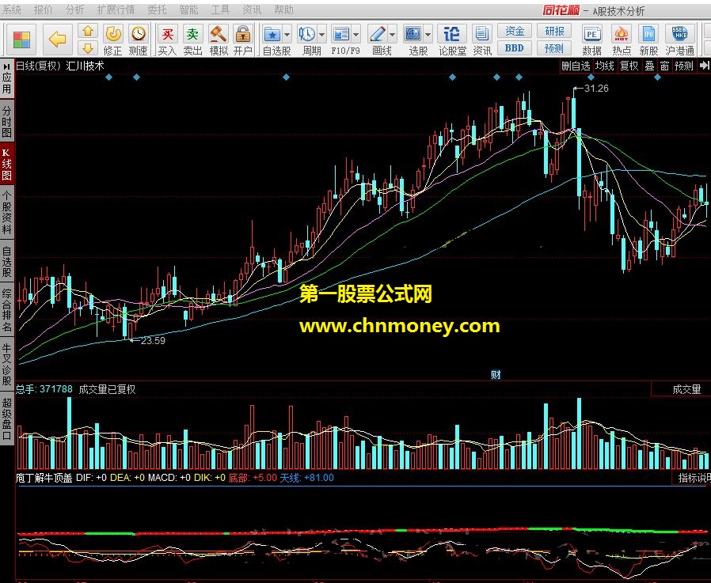Viewport: 711px width, 583px height.
Task: Click the 修正 icon
Action: [113, 35]
